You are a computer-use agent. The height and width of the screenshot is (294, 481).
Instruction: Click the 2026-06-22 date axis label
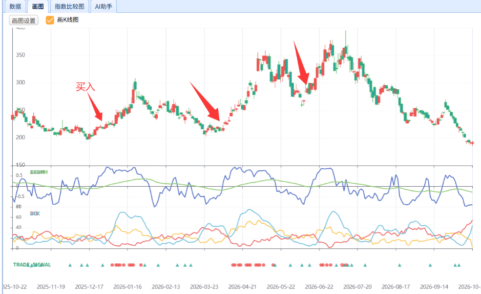[x=319, y=287]
